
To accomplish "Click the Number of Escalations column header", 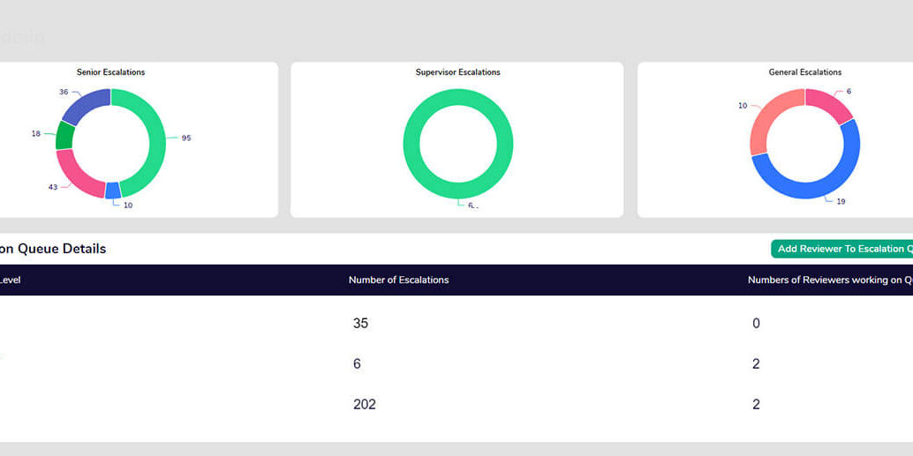I will pos(398,280).
